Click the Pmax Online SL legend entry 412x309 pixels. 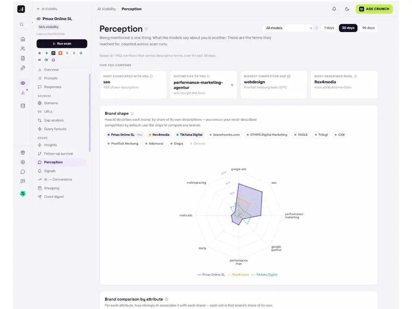point(211,275)
